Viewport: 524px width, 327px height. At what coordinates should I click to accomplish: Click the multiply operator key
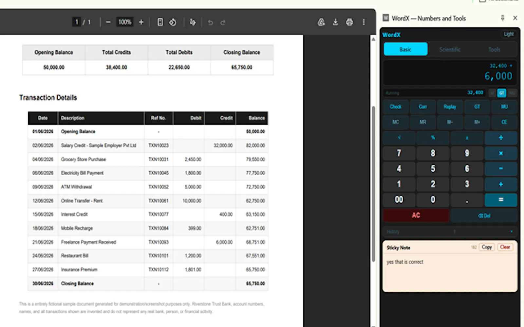(x=501, y=153)
